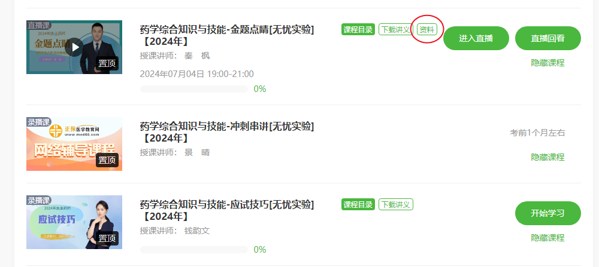Click 置顶 badge on 网络辅导课程 thumbnail
Image resolution: width=599 pixels, height=267 pixels.
tap(107, 160)
